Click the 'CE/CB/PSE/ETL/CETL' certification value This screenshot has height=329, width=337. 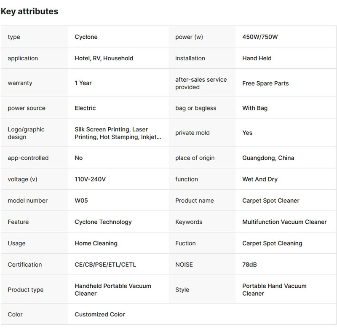pyautogui.click(x=105, y=265)
